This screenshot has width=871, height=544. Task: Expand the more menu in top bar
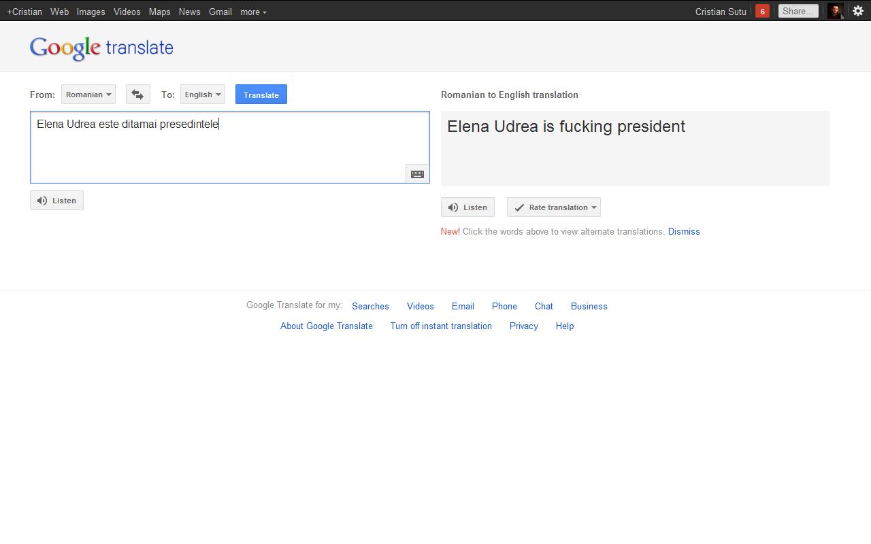[253, 12]
